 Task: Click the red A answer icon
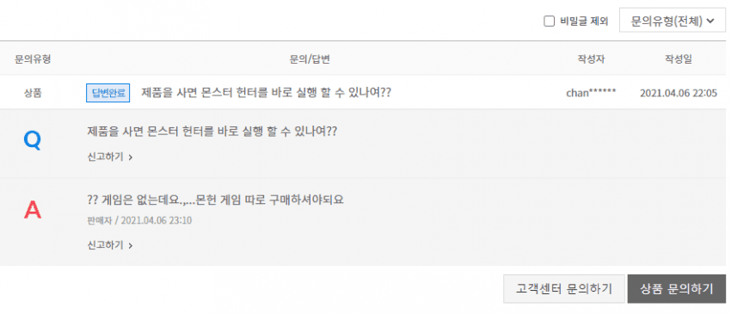[x=33, y=211]
